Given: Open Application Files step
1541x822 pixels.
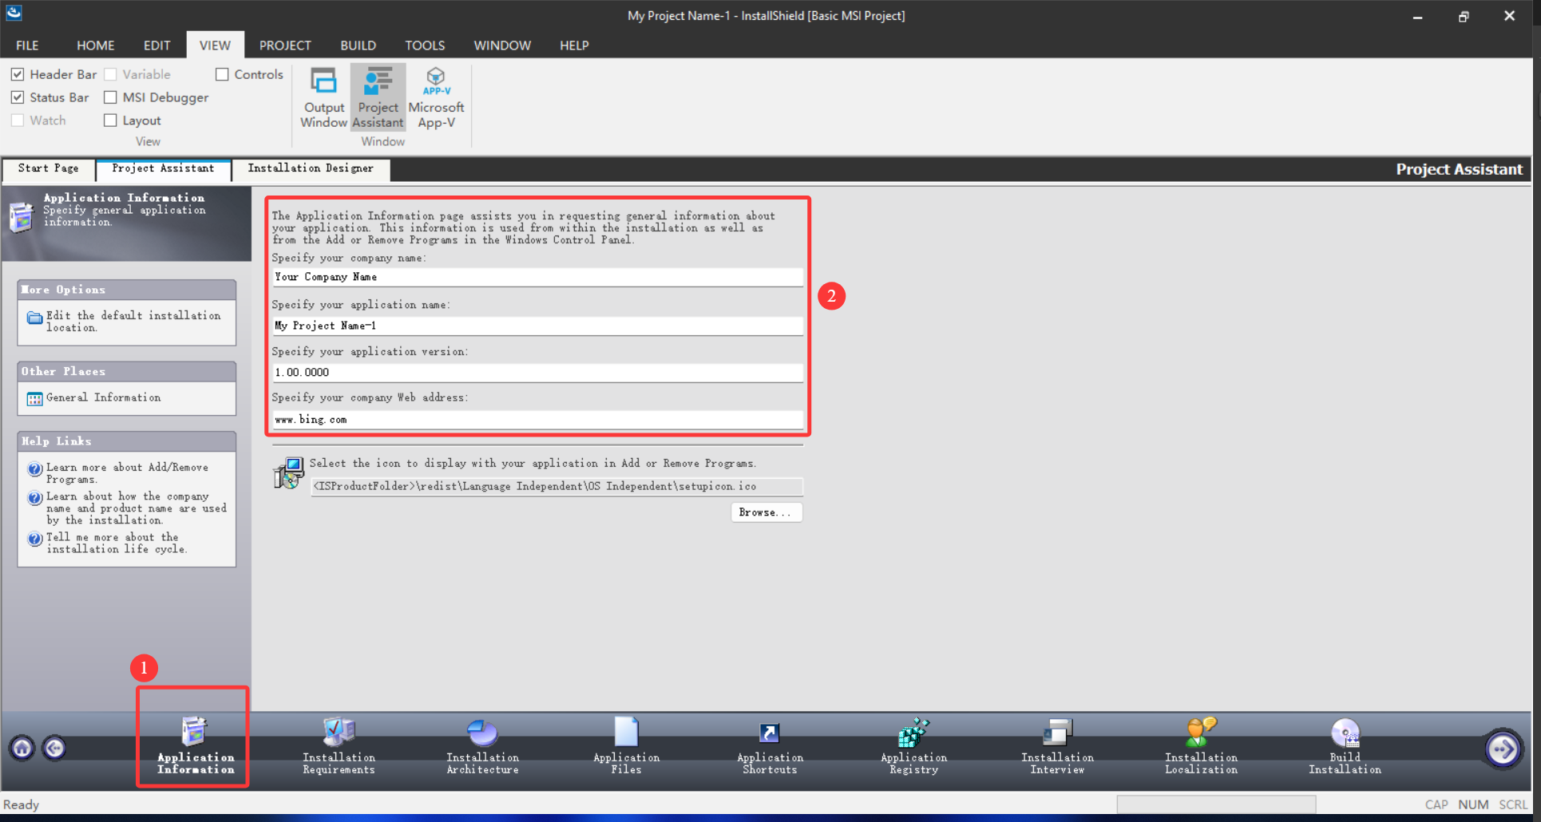Looking at the screenshot, I should click(626, 745).
